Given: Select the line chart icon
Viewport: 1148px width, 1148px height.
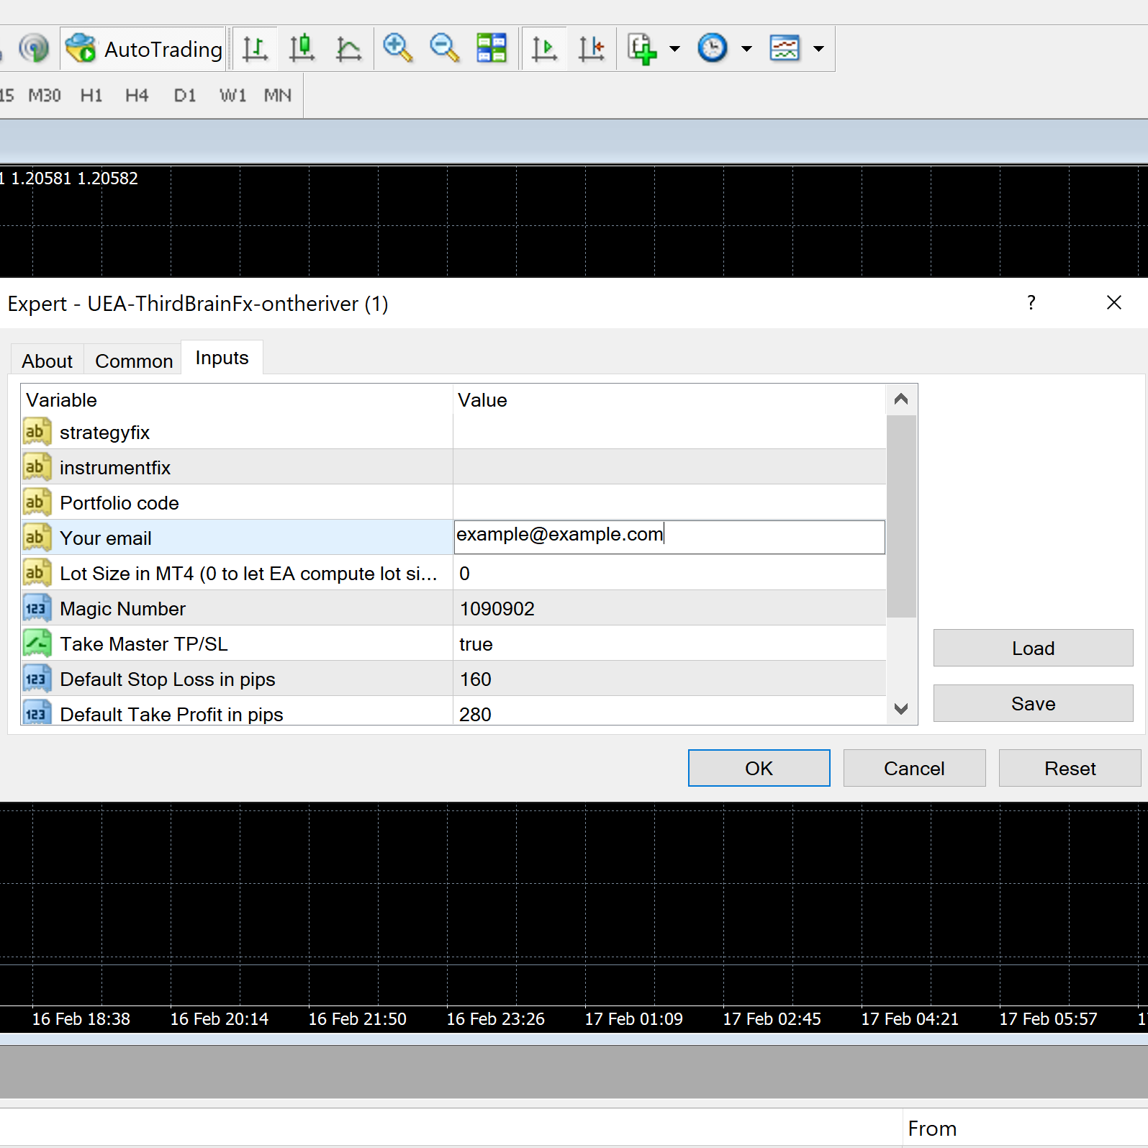Looking at the screenshot, I should point(349,49).
